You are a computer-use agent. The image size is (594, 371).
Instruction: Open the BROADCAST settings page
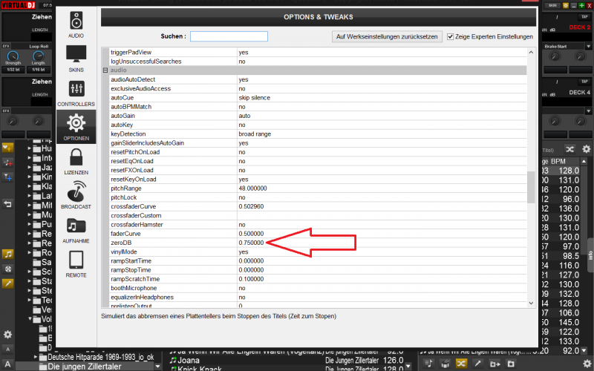tap(76, 195)
